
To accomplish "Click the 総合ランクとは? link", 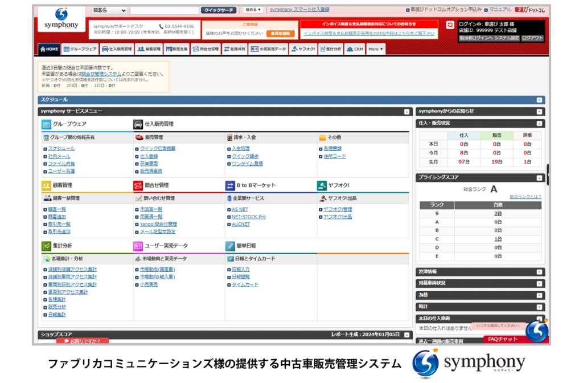I will (525, 197).
